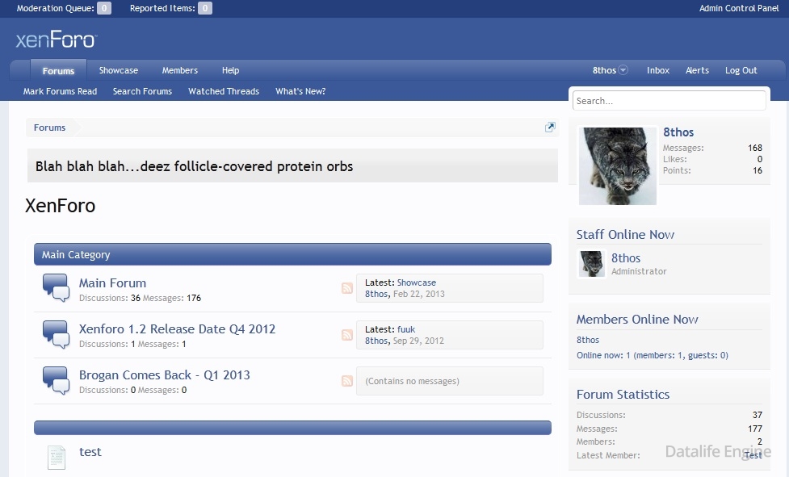This screenshot has width=789, height=477.
Task: Click the Forum Statistics heading
Action: pyautogui.click(x=623, y=395)
